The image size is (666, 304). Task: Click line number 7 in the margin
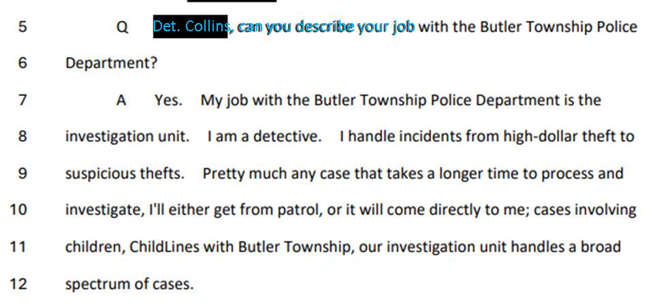(22, 101)
